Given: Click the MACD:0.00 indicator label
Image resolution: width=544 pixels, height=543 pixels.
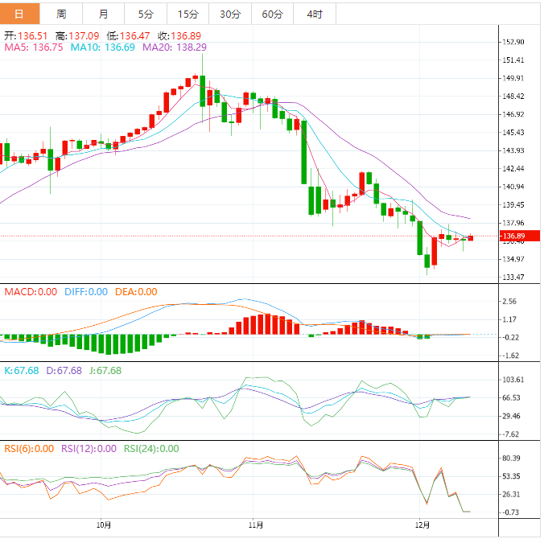Looking at the screenshot, I should click(31, 292).
